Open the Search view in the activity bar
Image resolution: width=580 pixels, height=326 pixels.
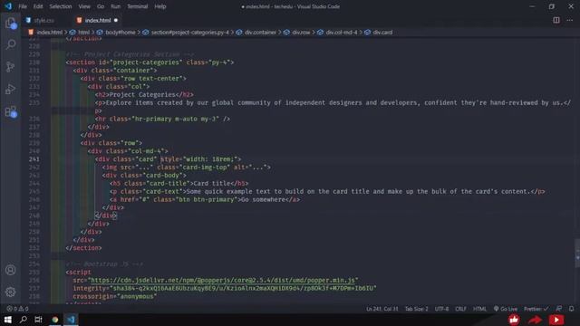pos(10,44)
